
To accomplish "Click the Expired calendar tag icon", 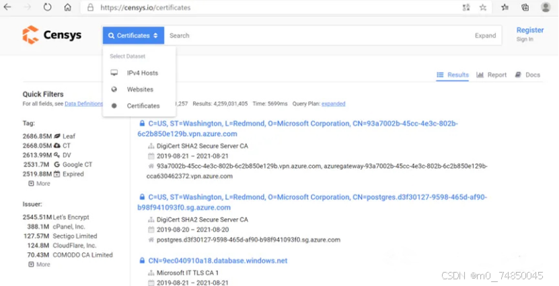I will (57, 174).
